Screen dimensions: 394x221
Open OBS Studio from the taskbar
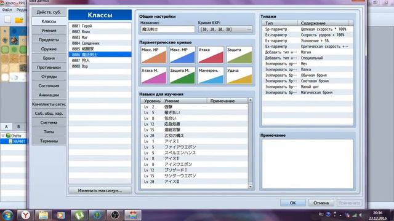(x=115, y=215)
